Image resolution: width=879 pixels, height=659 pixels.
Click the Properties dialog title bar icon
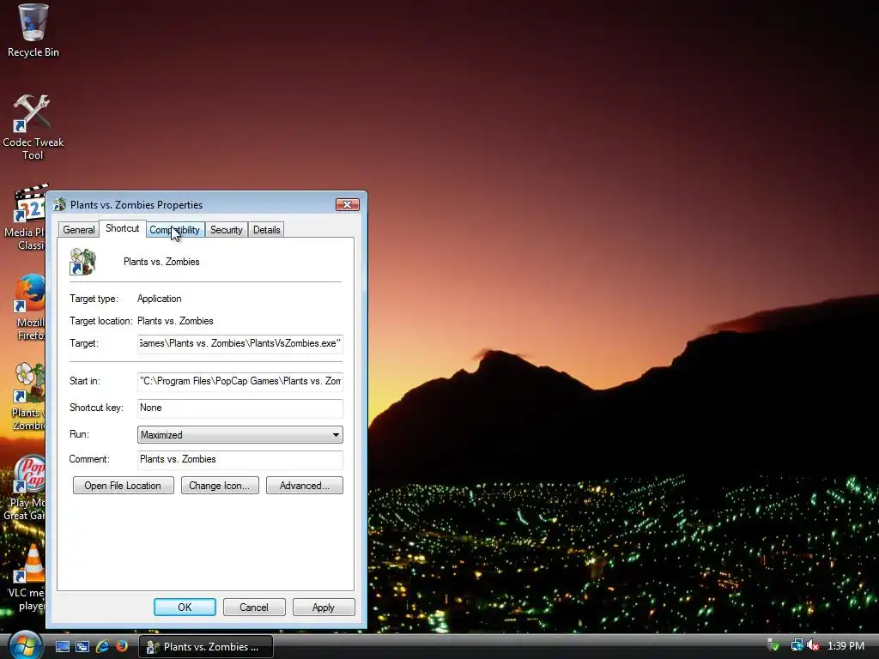(x=59, y=204)
